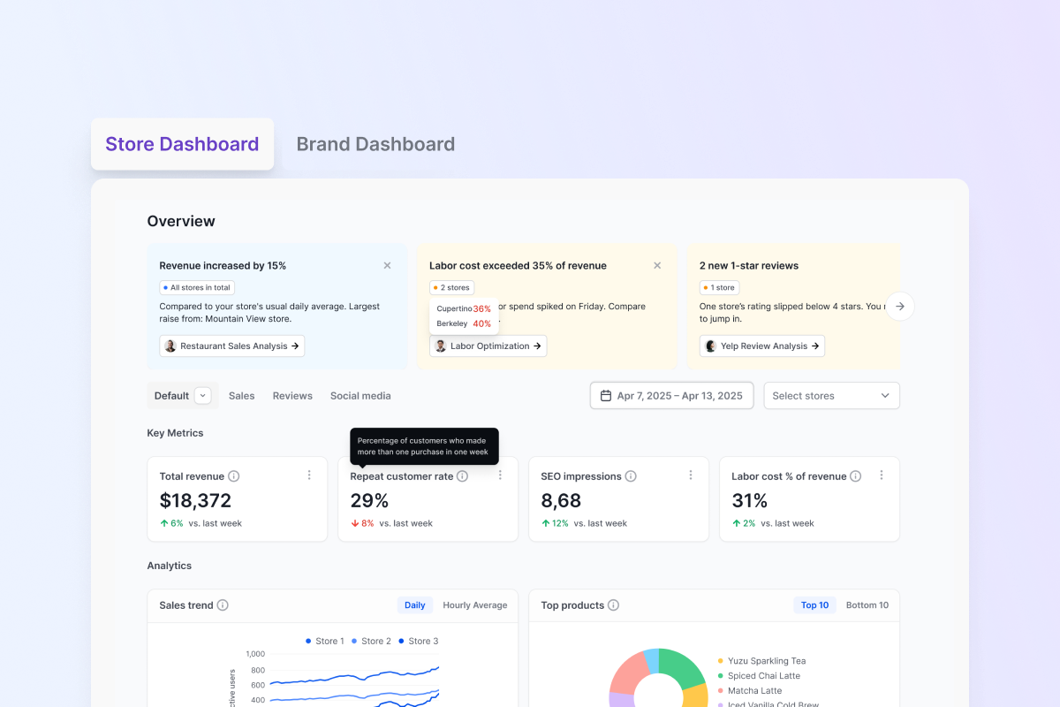
Task: Show info for Labor cost % of revenue
Action: (856, 476)
